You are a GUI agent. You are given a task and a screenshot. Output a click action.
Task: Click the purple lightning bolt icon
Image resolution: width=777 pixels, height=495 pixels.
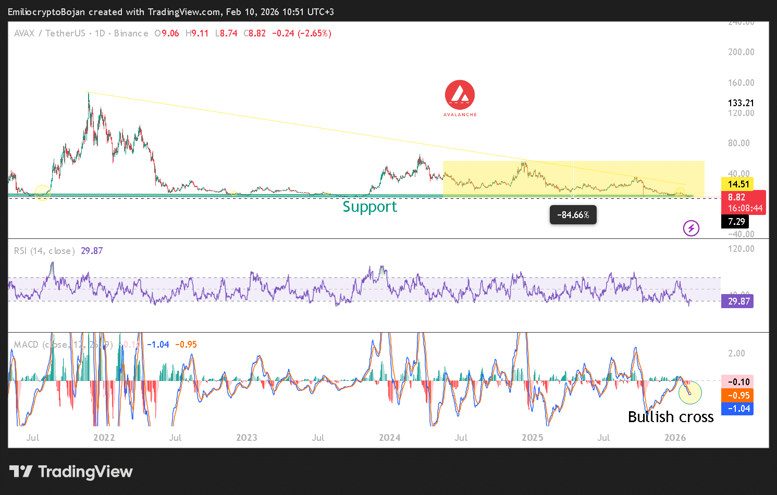click(x=691, y=228)
